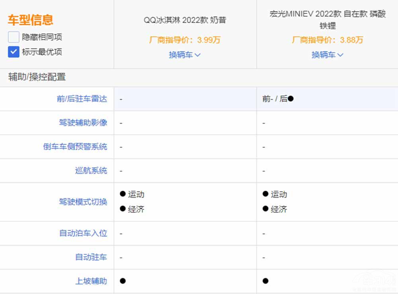Open the 驾驶模式切换 feature link
The image size is (398, 294).
83,202
